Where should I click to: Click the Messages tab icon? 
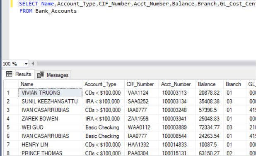click(40, 75)
